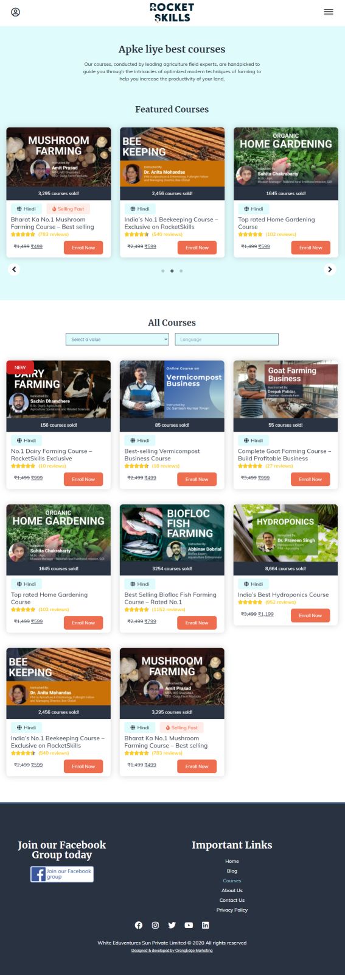Open the user account profile icon
The height and width of the screenshot is (975, 345).
16,12
